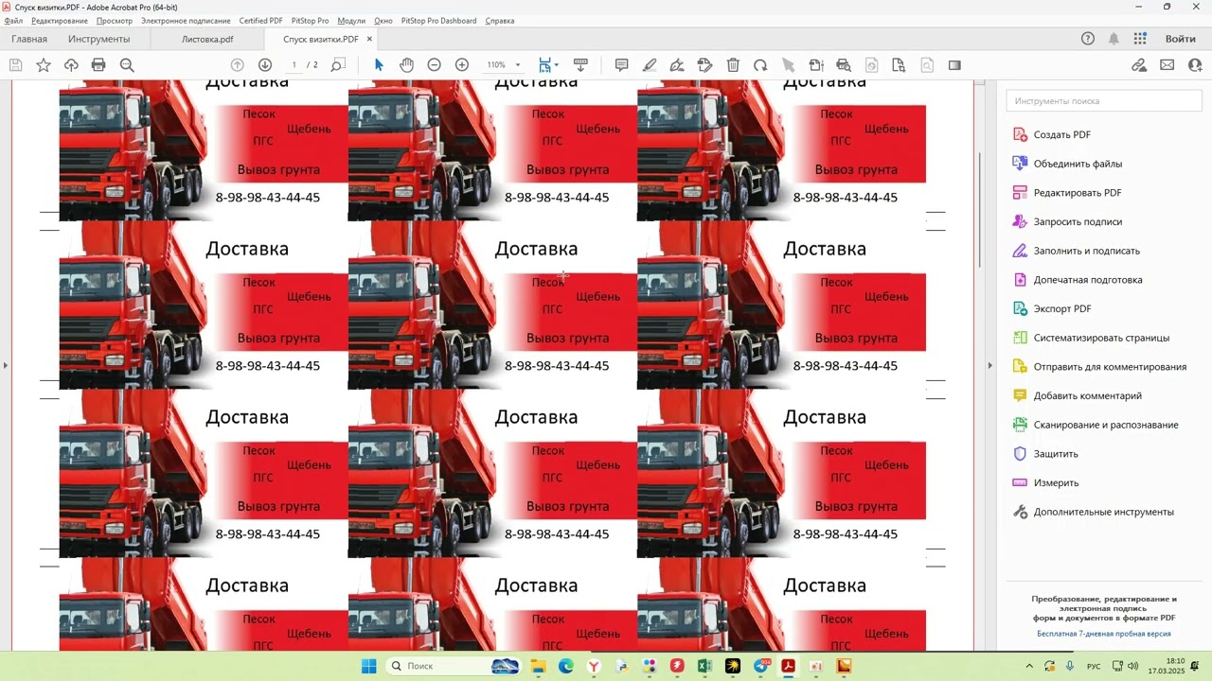Close the Спуск визитки.PDF tab

369,39
